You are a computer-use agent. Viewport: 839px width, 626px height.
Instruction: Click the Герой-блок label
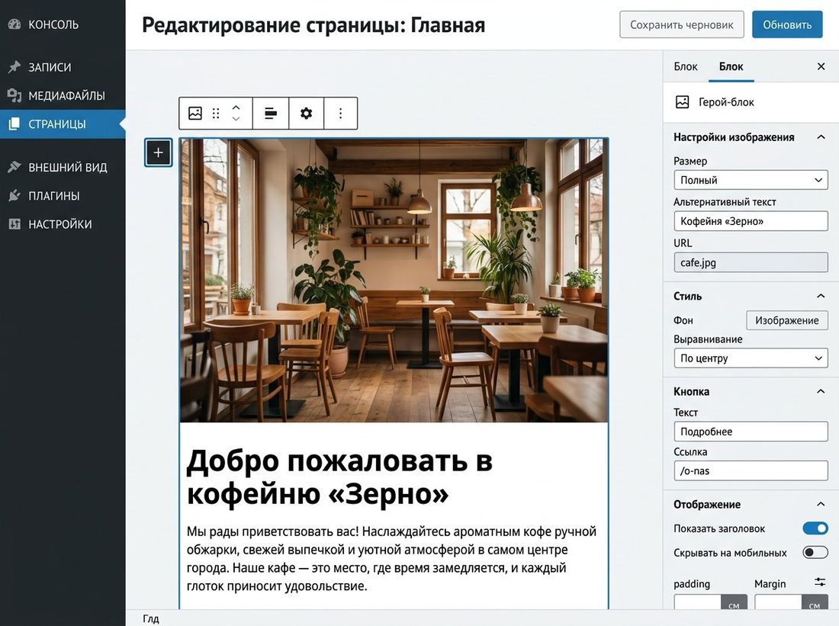[726, 102]
